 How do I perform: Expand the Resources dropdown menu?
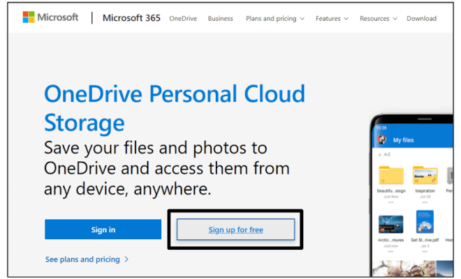(x=379, y=19)
